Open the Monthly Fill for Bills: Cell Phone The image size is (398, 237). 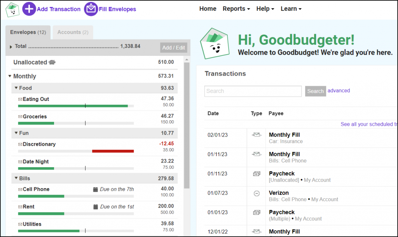pyautogui.click(x=284, y=154)
